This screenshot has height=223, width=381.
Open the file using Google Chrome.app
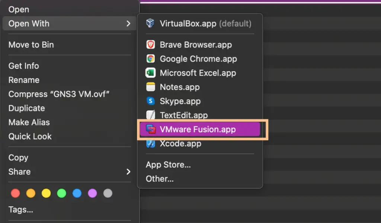click(x=198, y=59)
